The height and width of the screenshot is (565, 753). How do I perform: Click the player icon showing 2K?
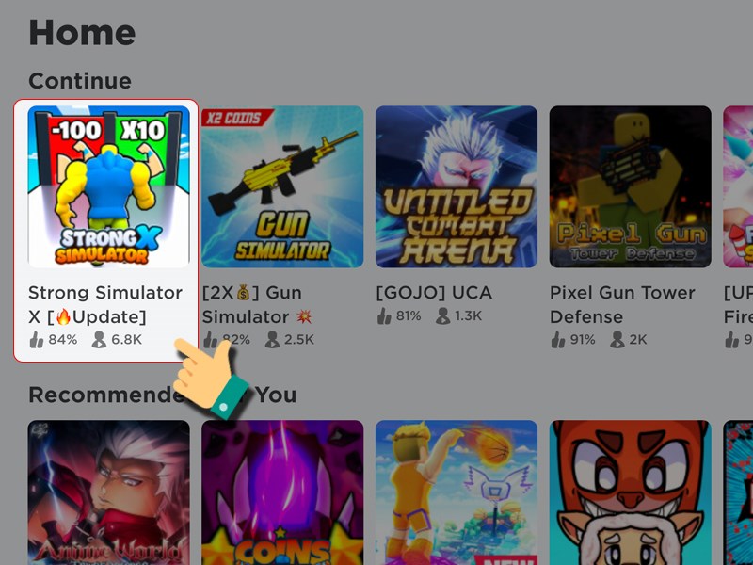[x=617, y=340]
